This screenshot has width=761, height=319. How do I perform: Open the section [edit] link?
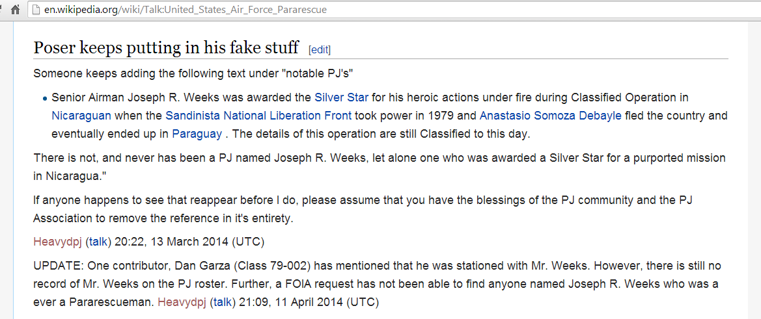tap(320, 49)
